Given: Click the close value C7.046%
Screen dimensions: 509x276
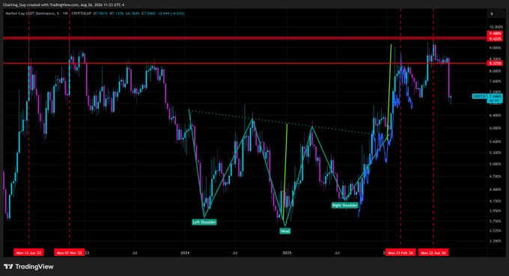Looking at the screenshot, I should pyautogui.click(x=148, y=13).
